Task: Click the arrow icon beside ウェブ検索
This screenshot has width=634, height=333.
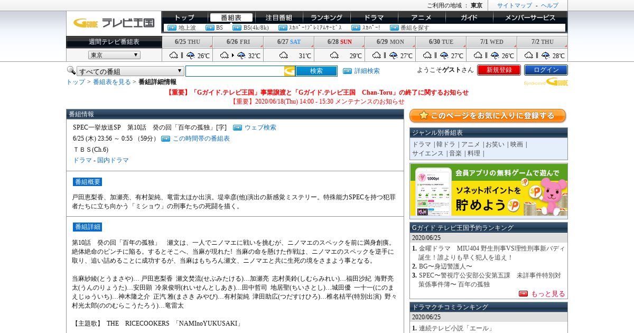Action: point(237,127)
